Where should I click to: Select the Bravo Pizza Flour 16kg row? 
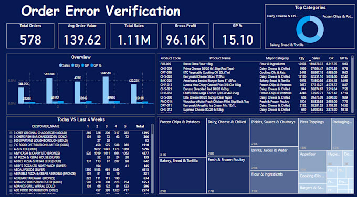254,64
